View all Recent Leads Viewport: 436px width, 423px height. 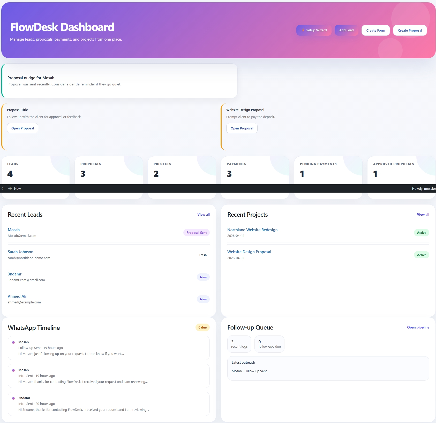coord(203,214)
